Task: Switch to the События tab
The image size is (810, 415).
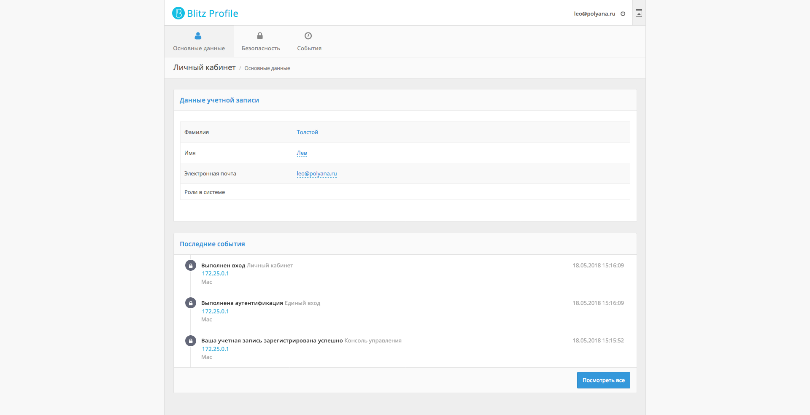Action: [309, 48]
